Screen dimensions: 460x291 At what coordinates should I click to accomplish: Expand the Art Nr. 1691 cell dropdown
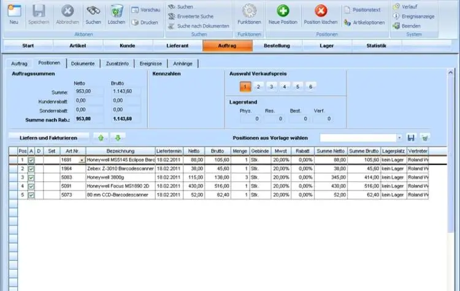tap(82, 160)
